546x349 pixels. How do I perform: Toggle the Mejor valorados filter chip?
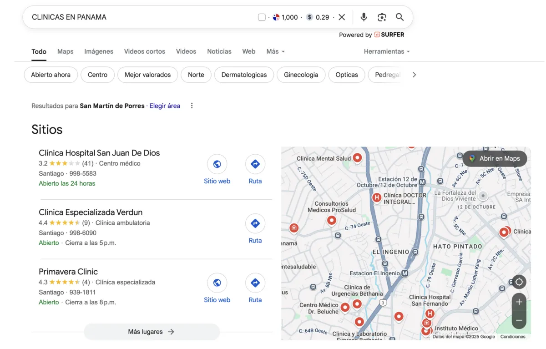(x=148, y=75)
